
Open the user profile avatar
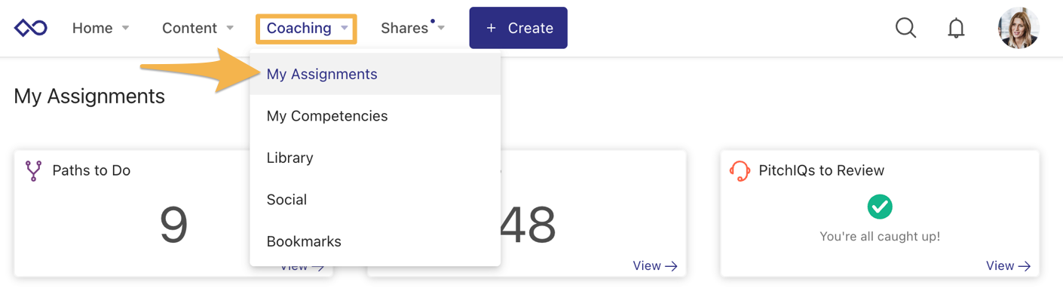click(x=1019, y=28)
